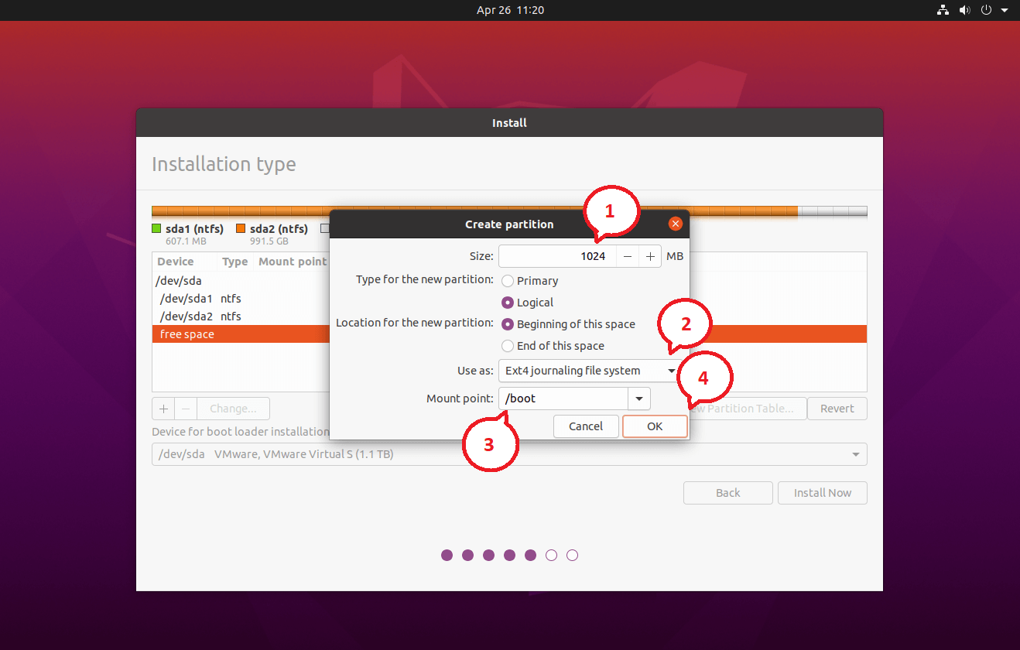Select End of this space location
The height and width of the screenshot is (650, 1020).
click(508, 346)
